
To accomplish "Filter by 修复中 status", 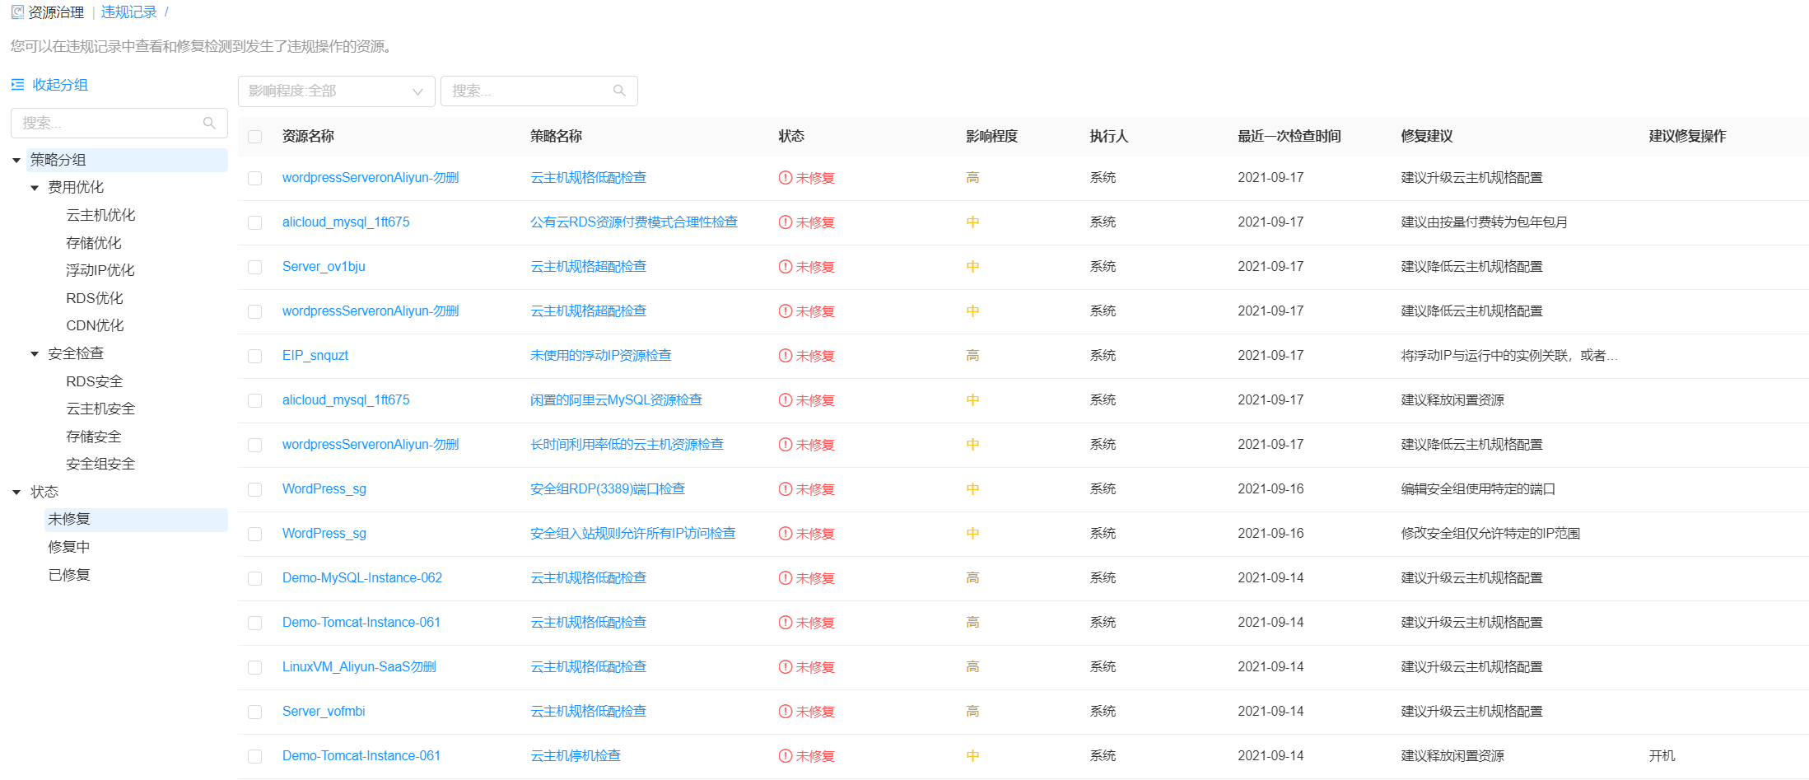I will point(69,547).
